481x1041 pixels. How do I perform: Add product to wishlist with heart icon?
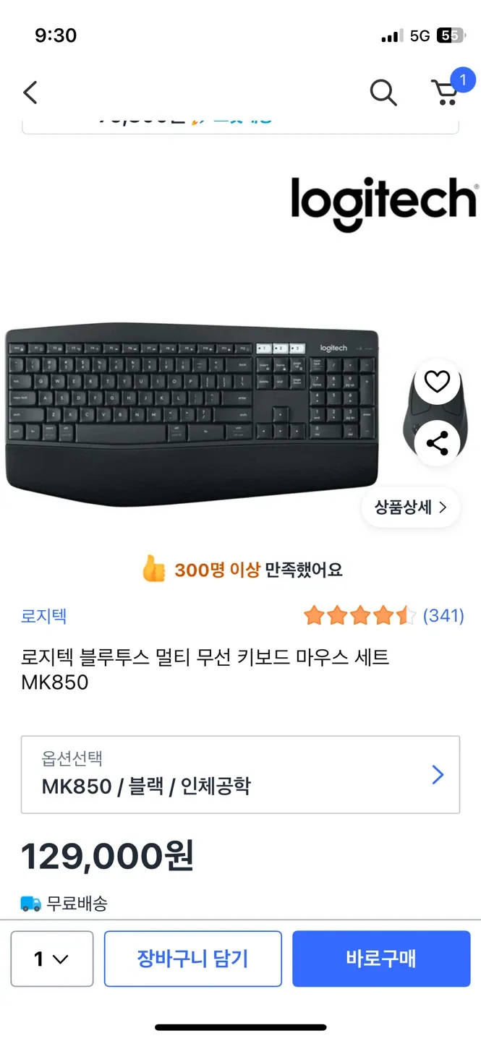(x=437, y=382)
